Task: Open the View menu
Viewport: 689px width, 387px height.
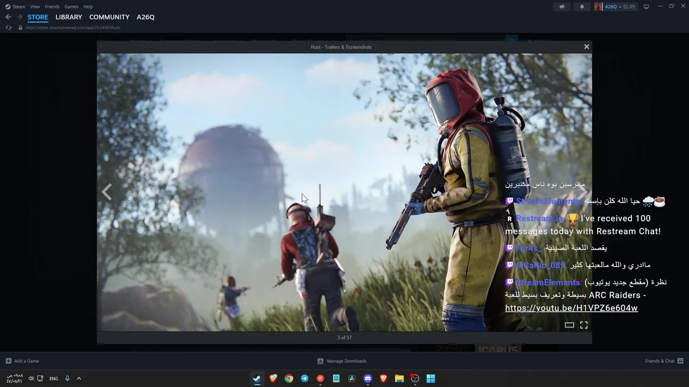Action: pos(35,6)
